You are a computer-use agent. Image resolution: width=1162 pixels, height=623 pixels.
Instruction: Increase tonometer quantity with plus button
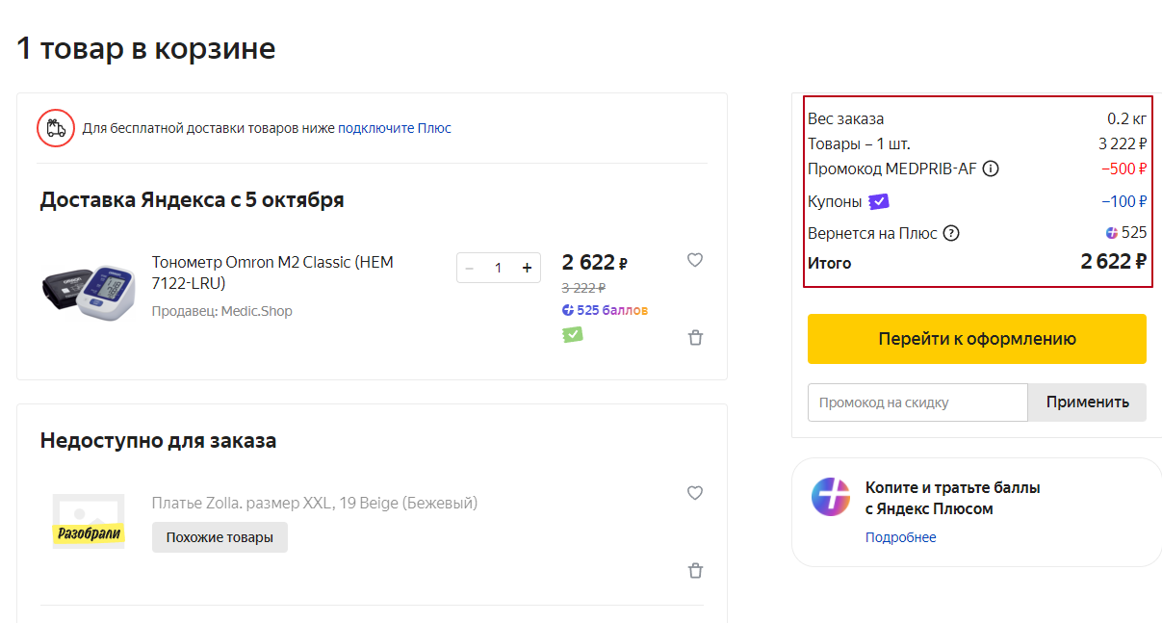click(527, 268)
